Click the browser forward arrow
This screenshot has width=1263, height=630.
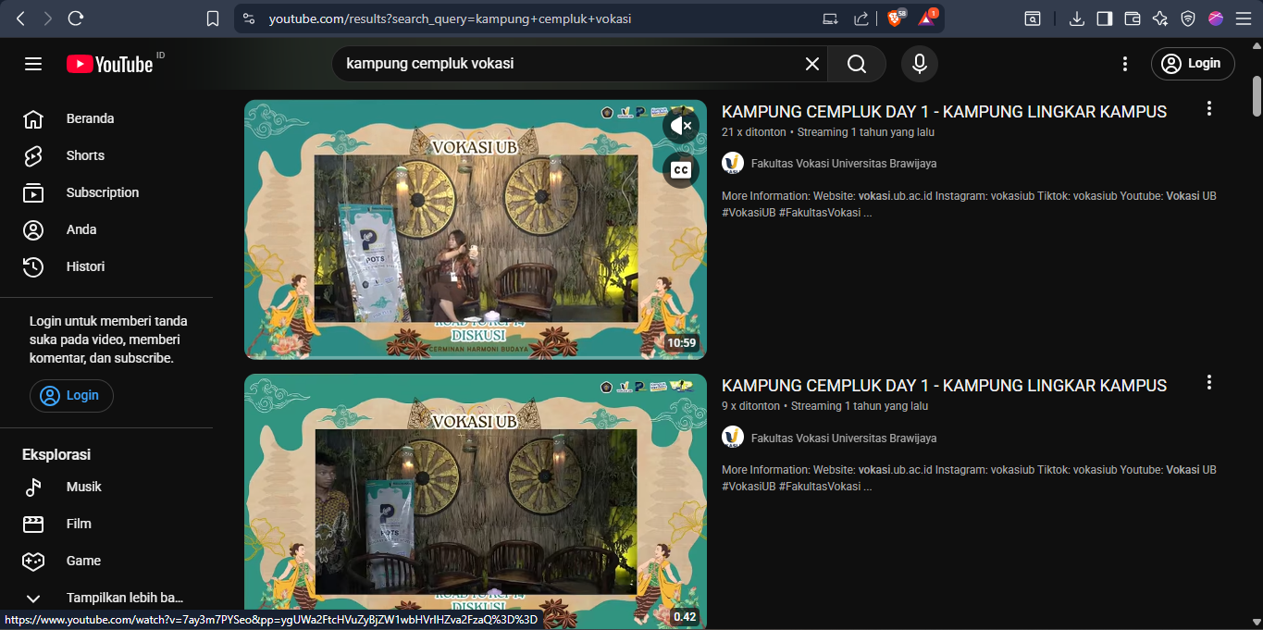(x=48, y=19)
